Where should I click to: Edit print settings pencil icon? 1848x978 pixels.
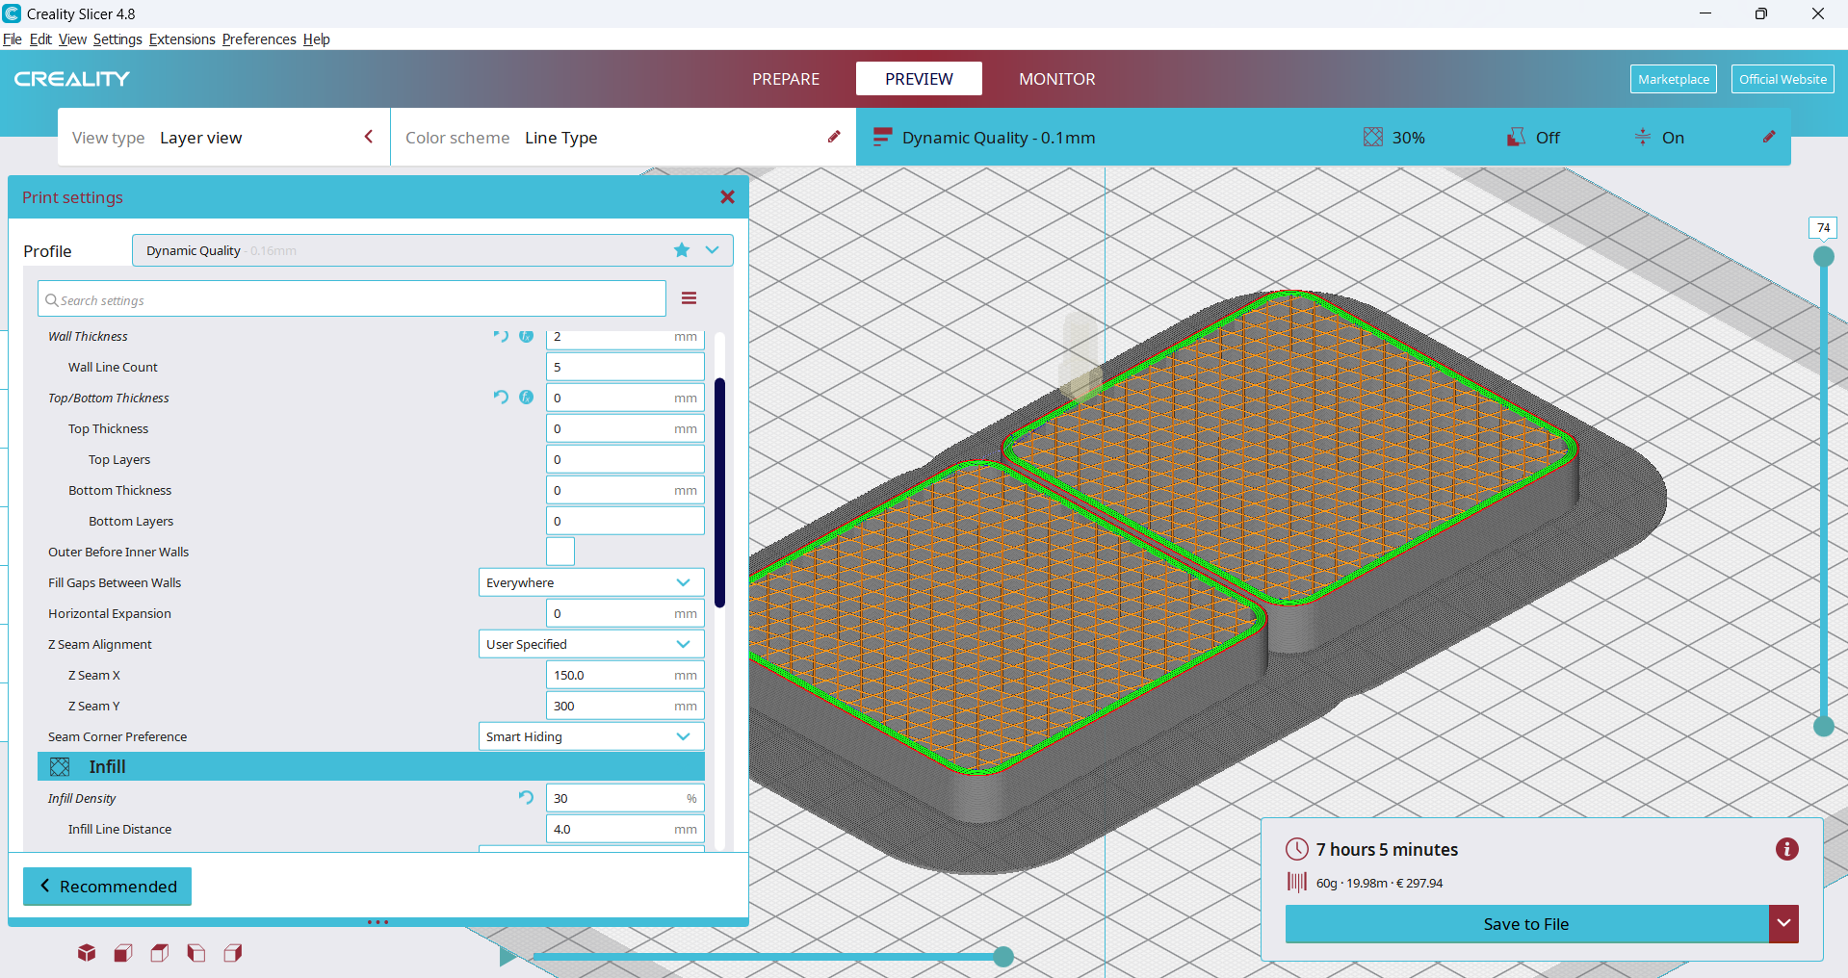(1769, 137)
